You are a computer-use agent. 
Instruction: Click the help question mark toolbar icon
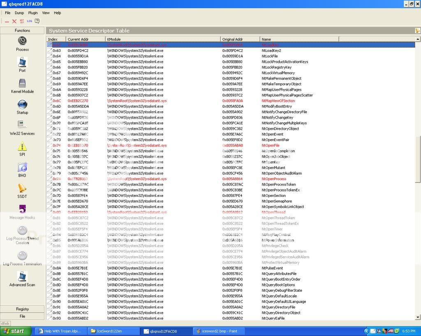37,21
